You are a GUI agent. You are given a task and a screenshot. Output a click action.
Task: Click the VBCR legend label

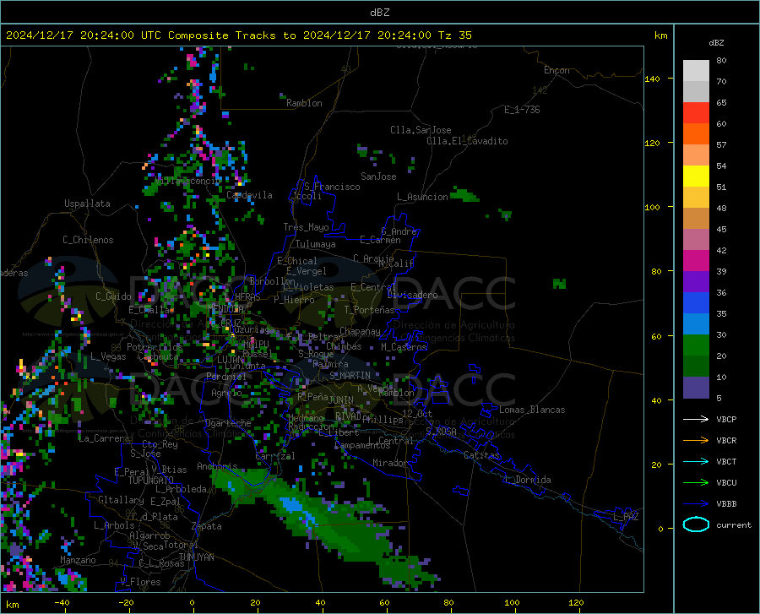[726, 441]
